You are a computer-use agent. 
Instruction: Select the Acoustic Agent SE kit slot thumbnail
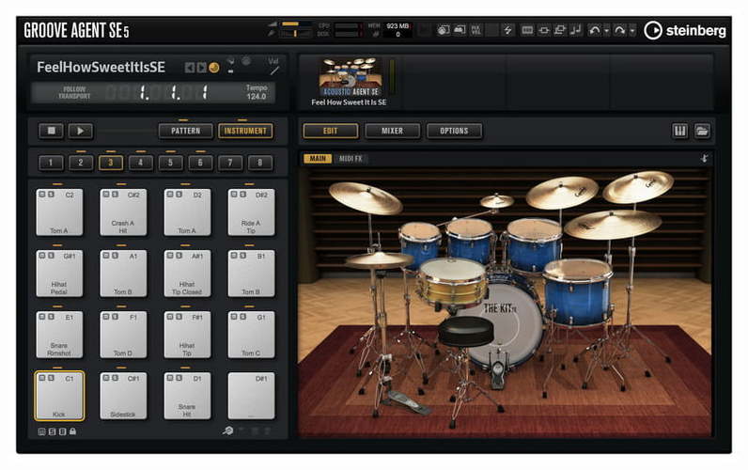tap(351, 78)
